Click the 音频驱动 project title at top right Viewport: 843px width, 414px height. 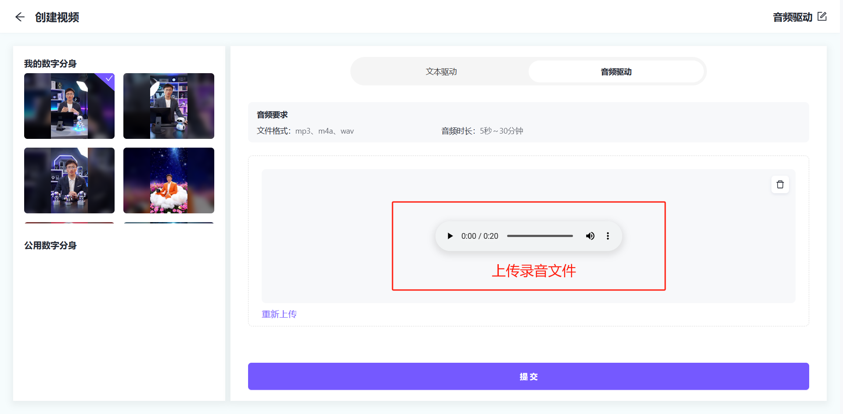coord(793,17)
